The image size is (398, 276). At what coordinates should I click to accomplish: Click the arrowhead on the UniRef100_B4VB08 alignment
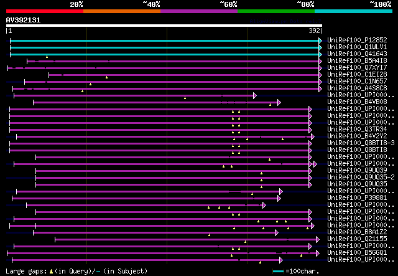point(279,102)
